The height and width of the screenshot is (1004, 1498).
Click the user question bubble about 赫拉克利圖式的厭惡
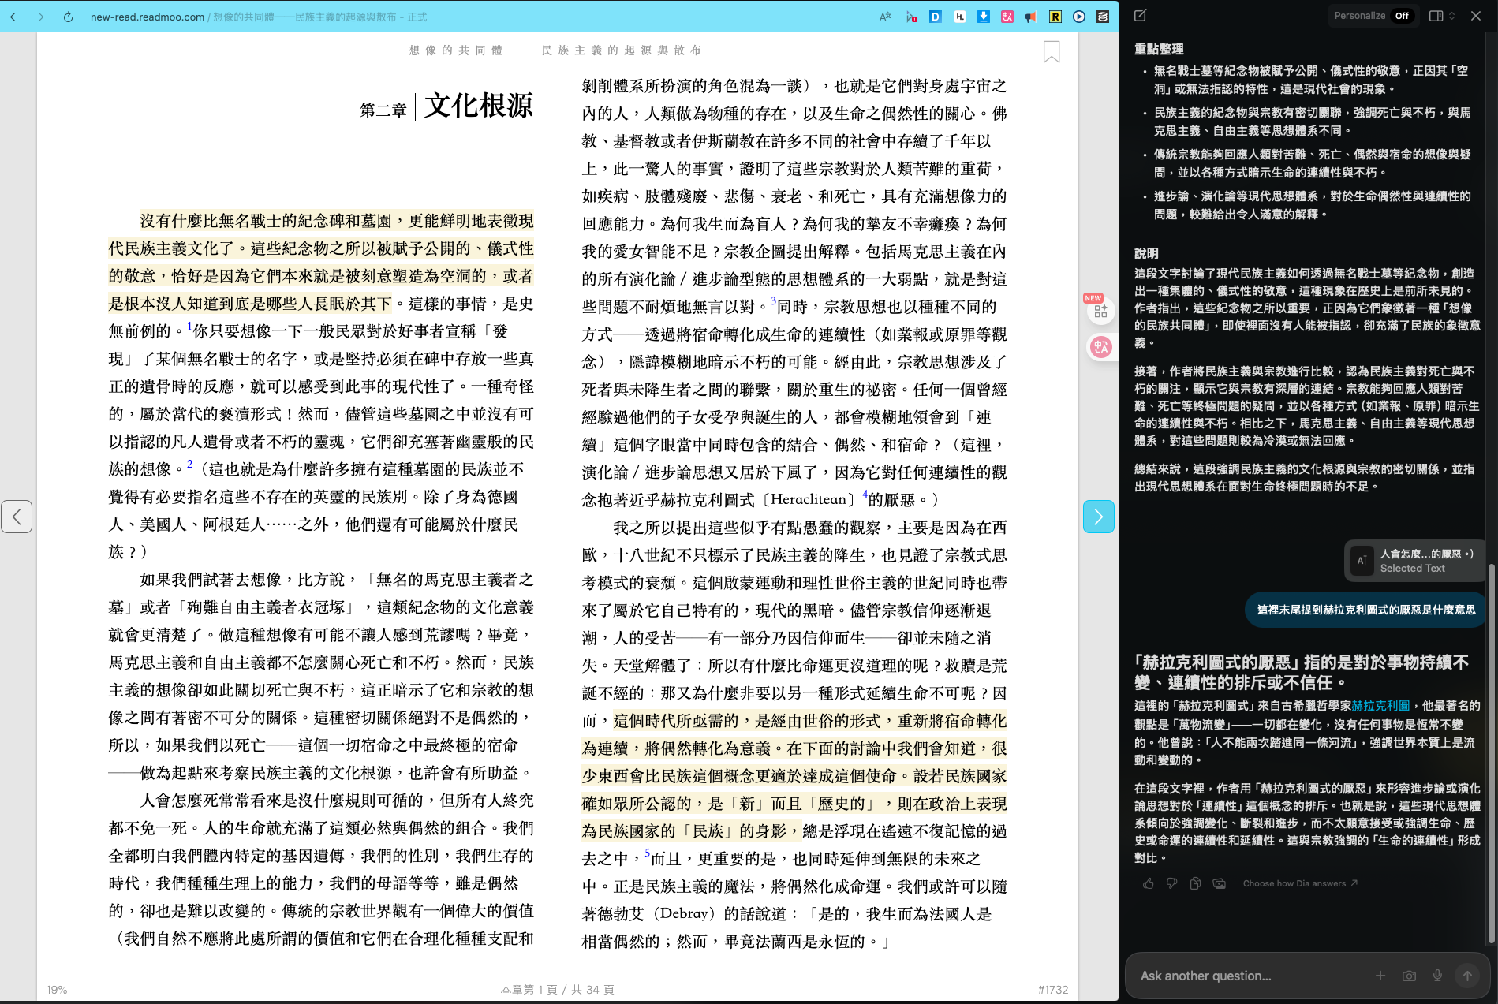1365,610
